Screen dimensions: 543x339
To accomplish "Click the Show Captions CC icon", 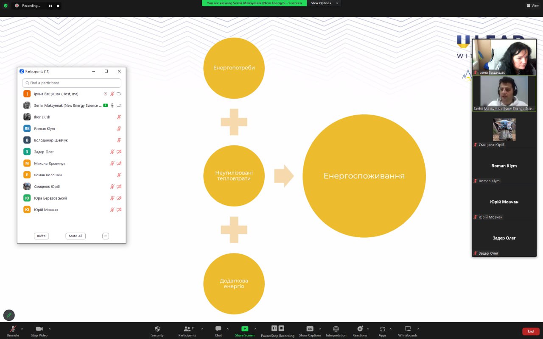I will pyautogui.click(x=310, y=329).
